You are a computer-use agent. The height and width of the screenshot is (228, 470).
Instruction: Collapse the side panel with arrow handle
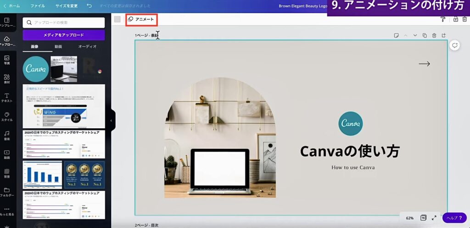(111, 121)
